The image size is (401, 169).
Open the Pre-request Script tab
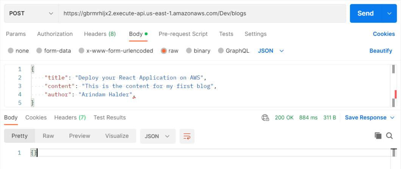[x=183, y=34]
